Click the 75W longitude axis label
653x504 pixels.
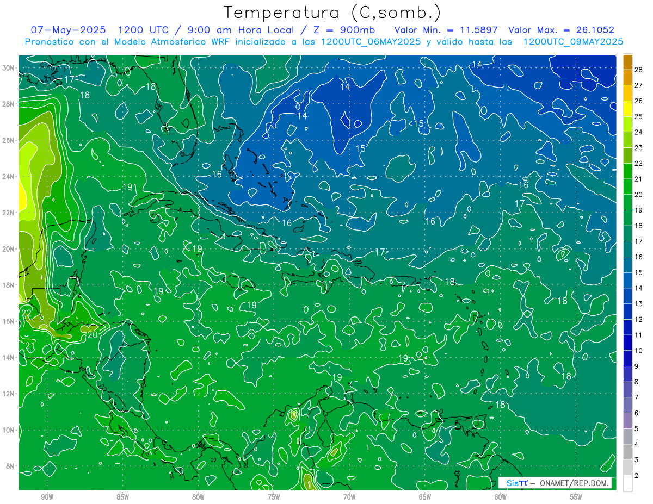click(x=274, y=497)
